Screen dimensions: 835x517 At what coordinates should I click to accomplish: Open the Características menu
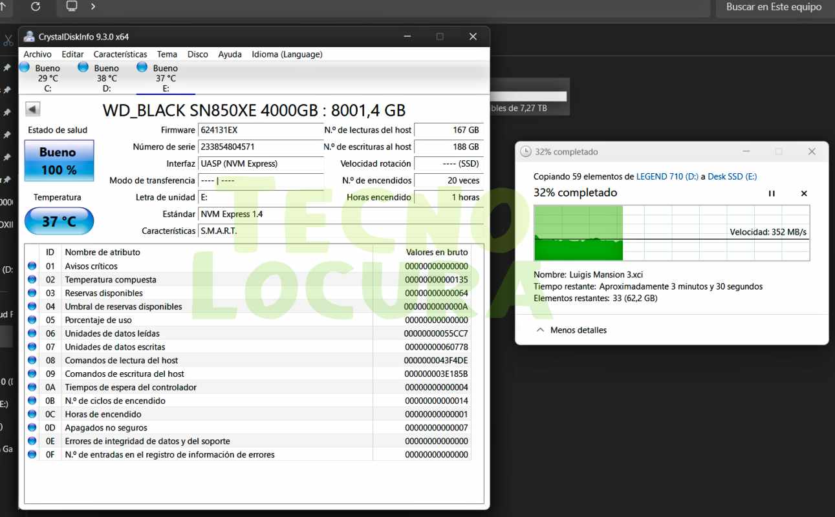120,54
